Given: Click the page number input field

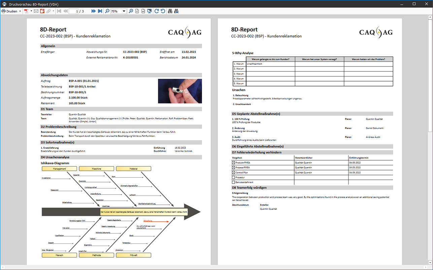Looking at the screenshot, I should (x=74, y=11).
